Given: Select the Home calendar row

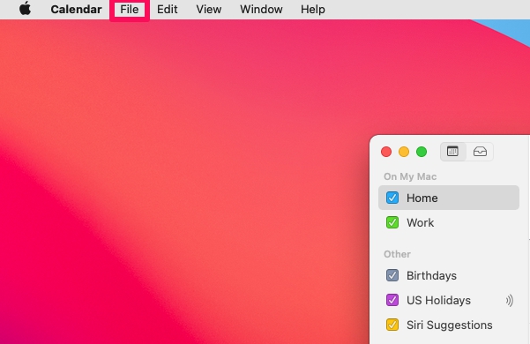Looking at the screenshot, I should (449, 198).
